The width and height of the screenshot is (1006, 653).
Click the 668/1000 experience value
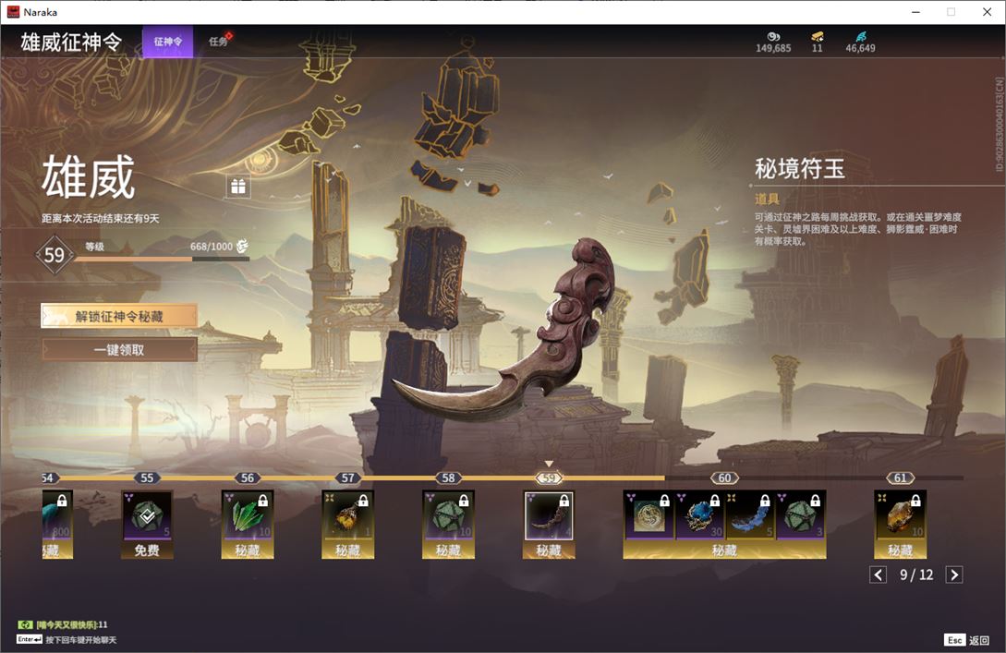211,247
